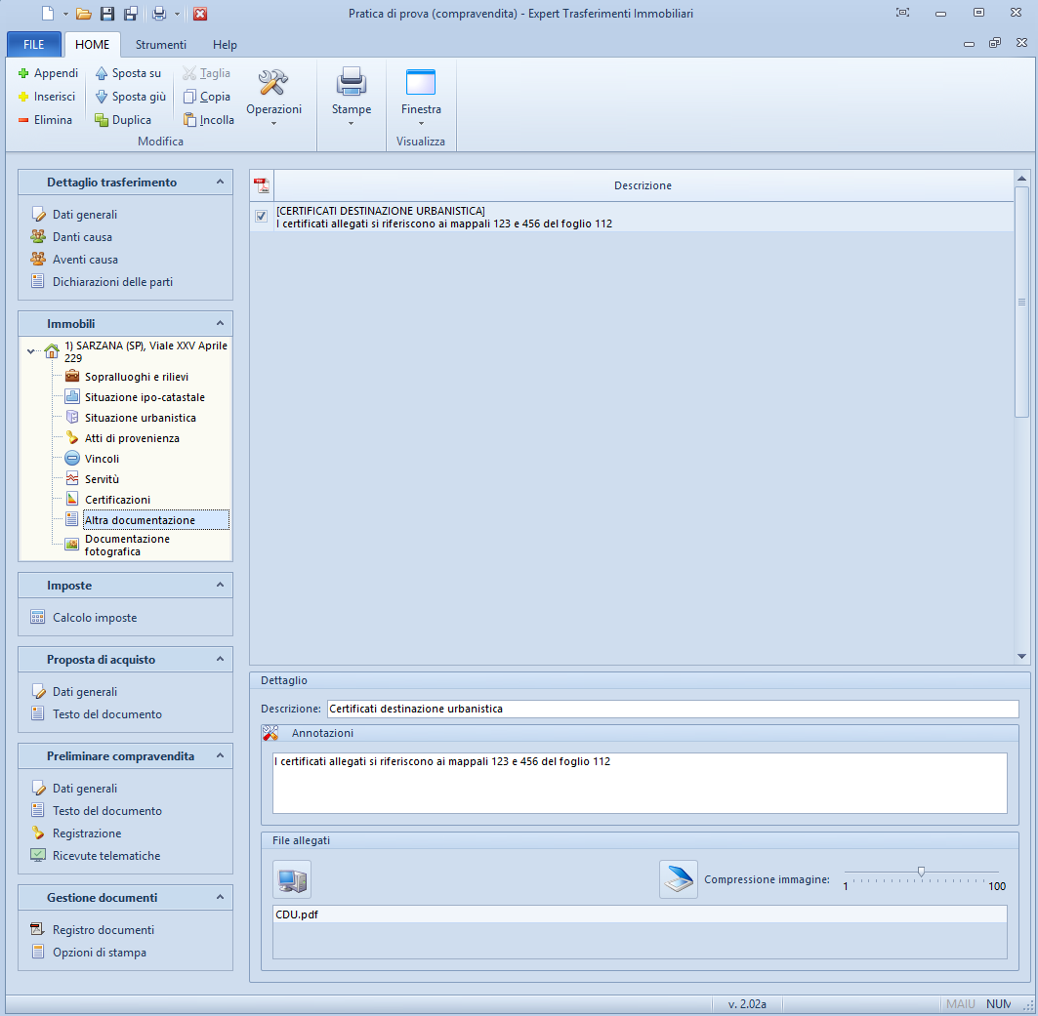Collapse the Dettaglio trasferimento panel
The image size is (1038, 1016).
point(220,182)
